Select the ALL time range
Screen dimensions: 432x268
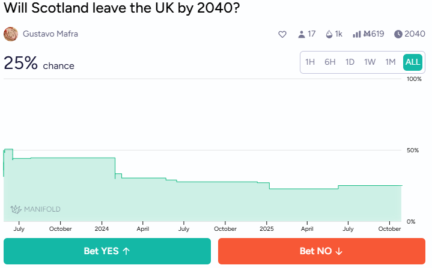(413, 62)
